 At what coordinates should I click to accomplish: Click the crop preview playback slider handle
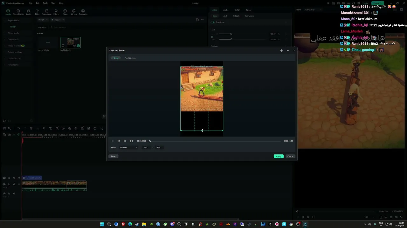tap(150, 141)
